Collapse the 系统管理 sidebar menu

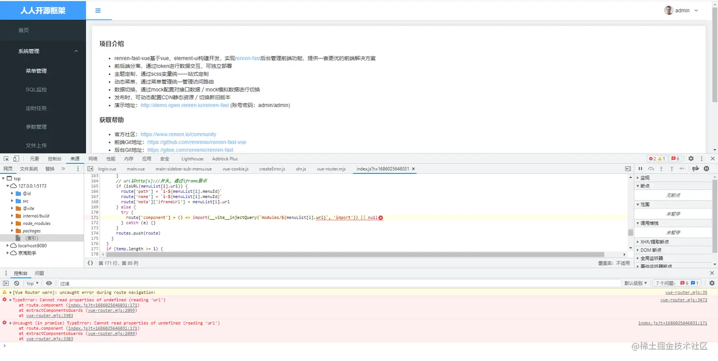click(43, 51)
